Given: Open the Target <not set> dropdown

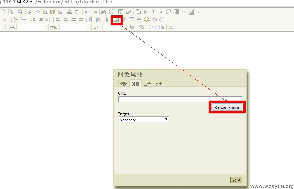Looking at the screenshot, I should coord(144,119).
